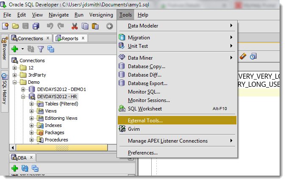Launch Gvim from Tools menu
The height and width of the screenshot is (182, 286).
point(177,129)
